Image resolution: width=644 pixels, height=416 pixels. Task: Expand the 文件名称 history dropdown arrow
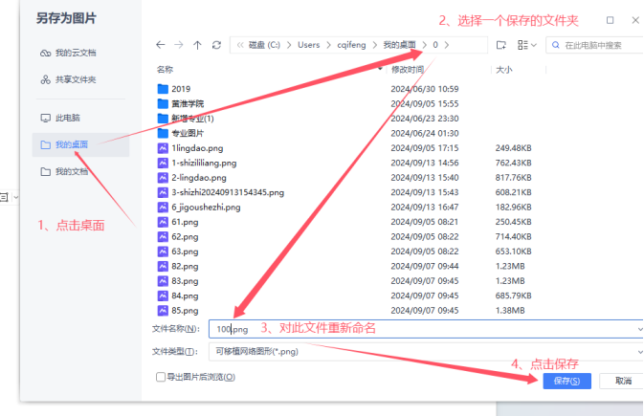point(638,329)
